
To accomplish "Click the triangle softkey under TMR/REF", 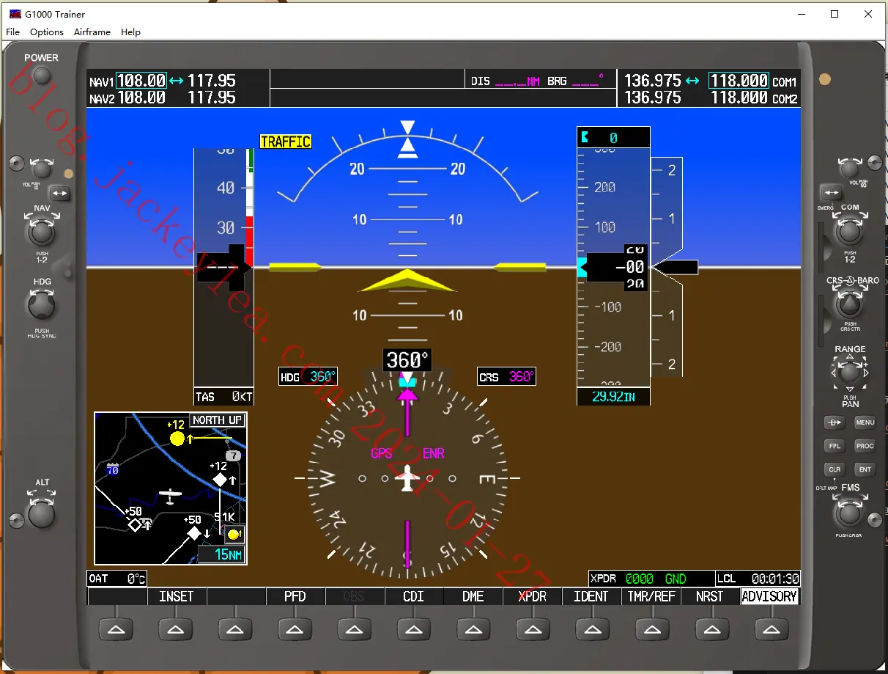I will point(651,629).
